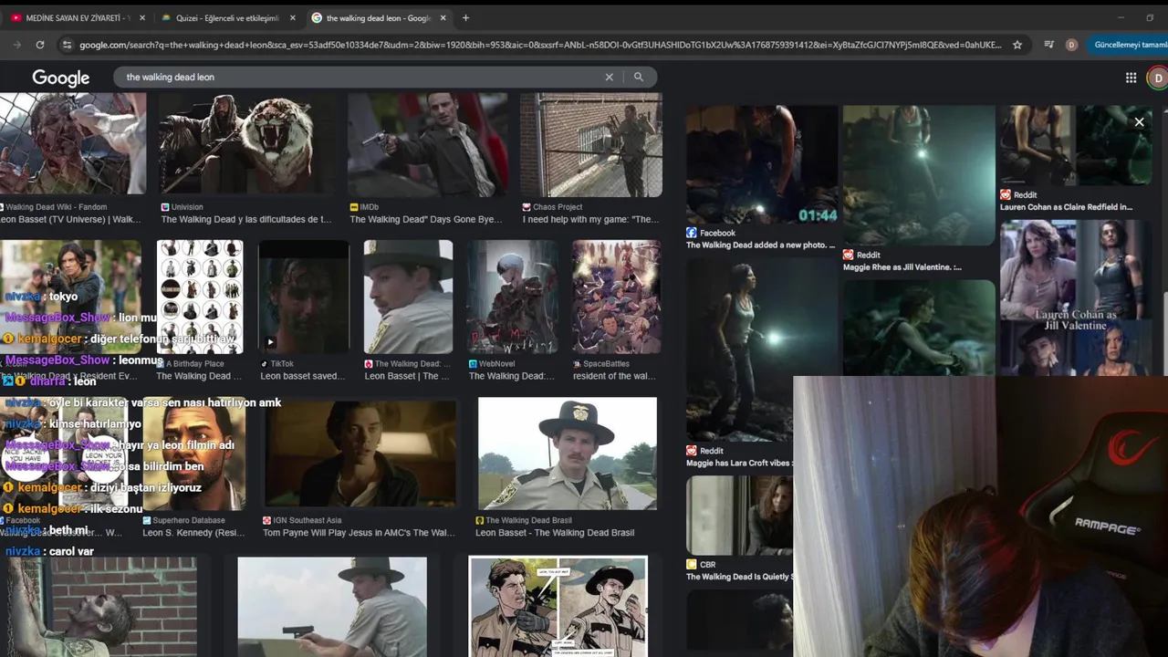Image resolution: width=1168 pixels, height=657 pixels.
Task: Close the walking dead leon Google tab
Action: 443,17
